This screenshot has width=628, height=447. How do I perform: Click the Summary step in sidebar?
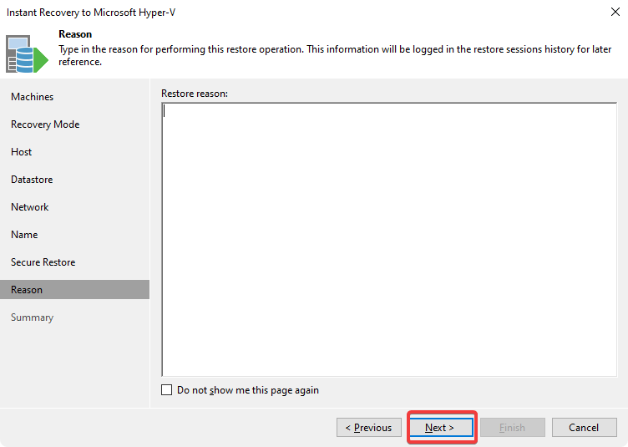(x=32, y=317)
